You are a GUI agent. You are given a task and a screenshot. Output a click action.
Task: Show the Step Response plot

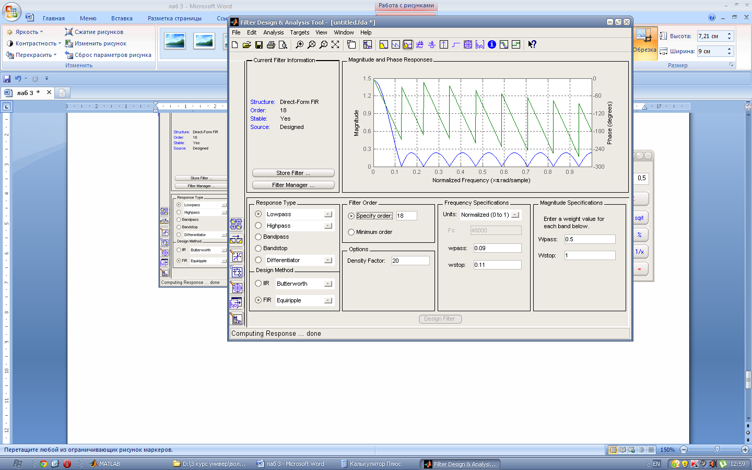[456, 45]
